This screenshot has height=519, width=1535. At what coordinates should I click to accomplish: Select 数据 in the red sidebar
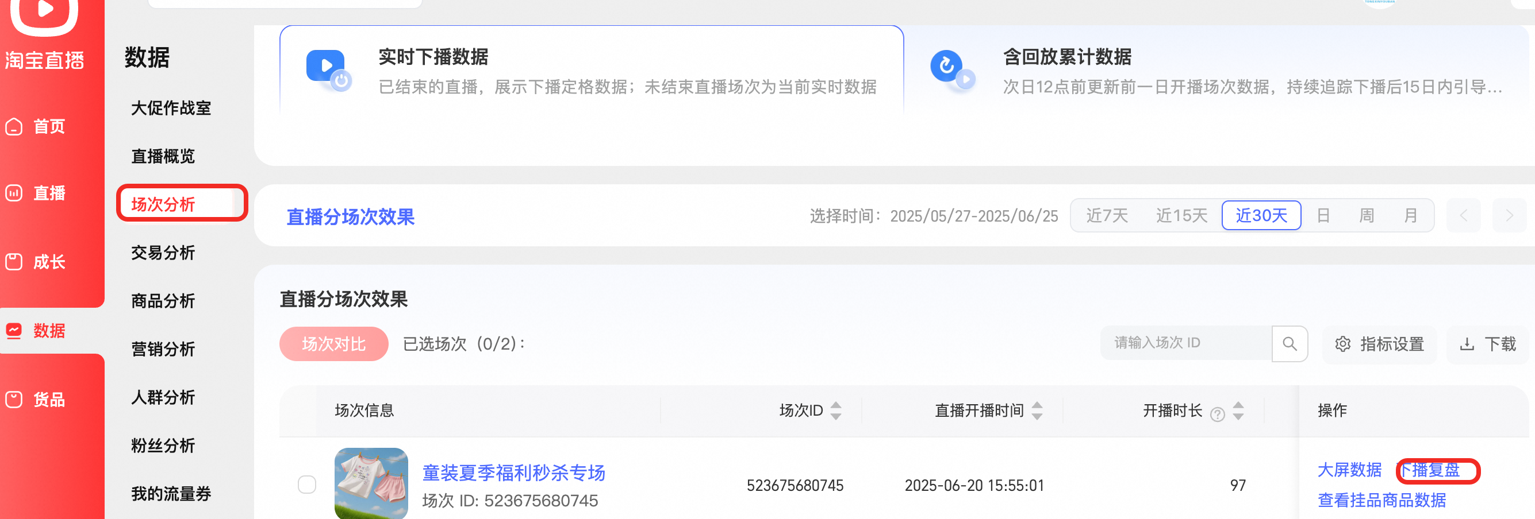click(49, 330)
